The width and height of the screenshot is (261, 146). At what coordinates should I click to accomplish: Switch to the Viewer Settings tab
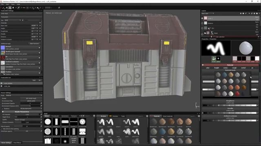tap(6, 143)
